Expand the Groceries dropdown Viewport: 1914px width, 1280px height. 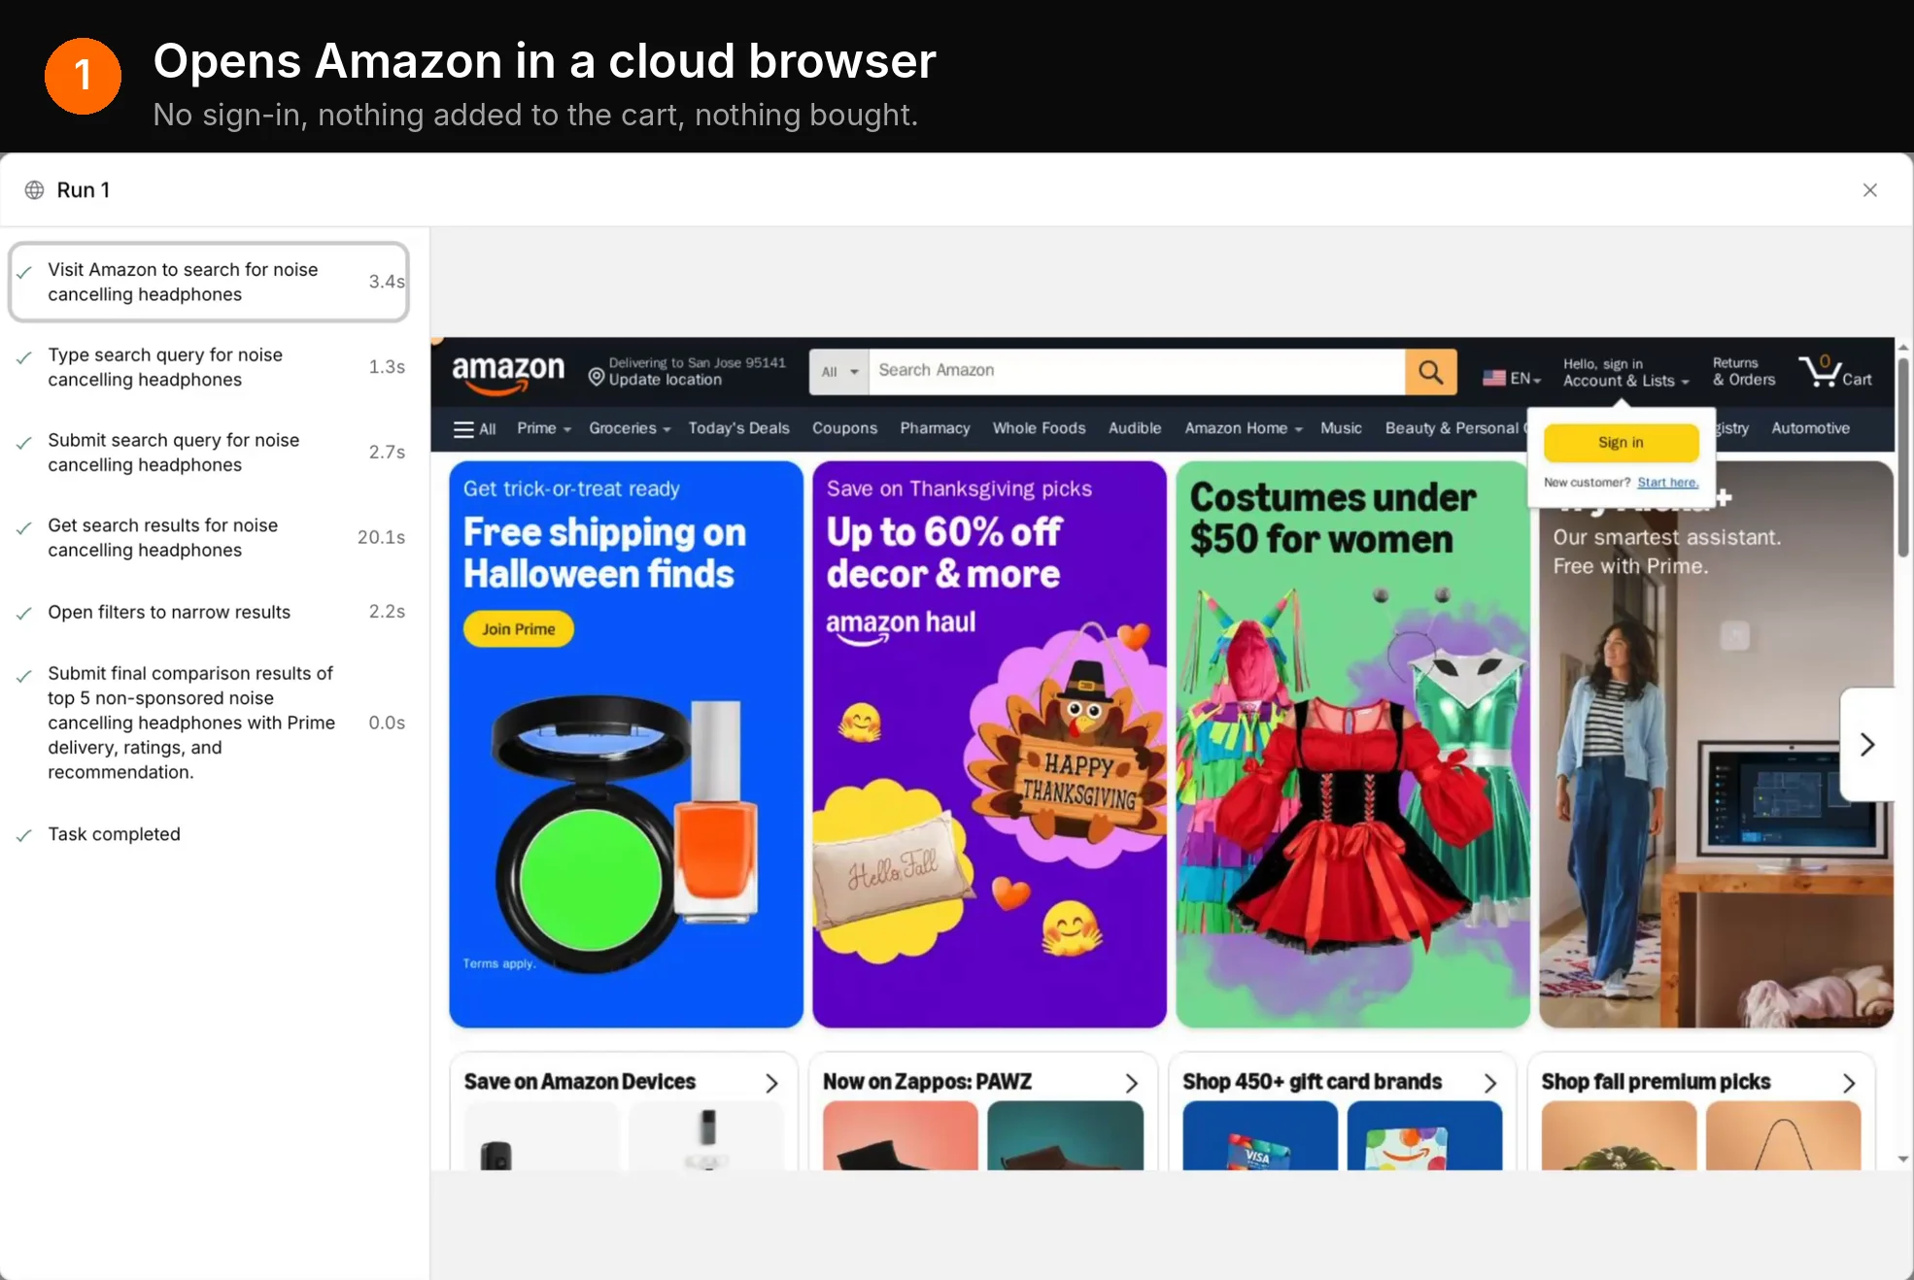pos(630,428)
